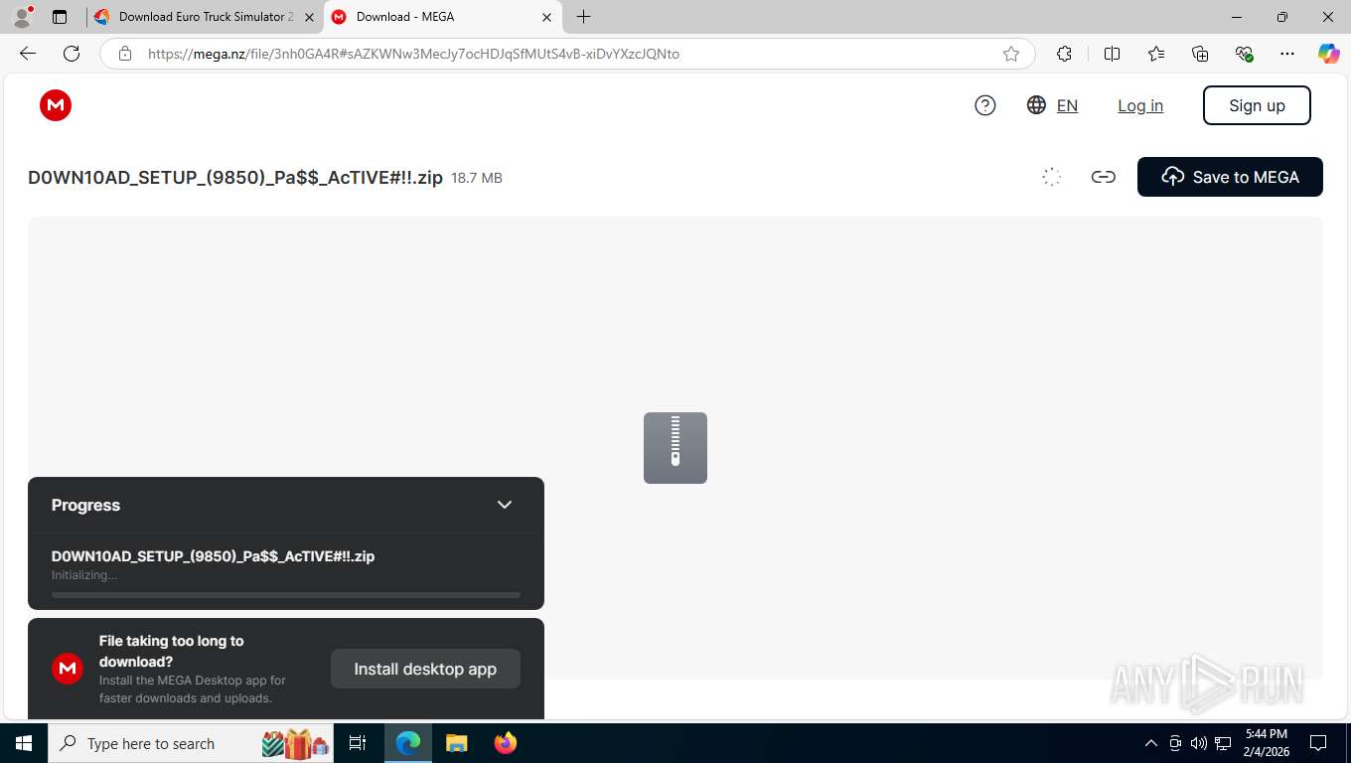The image size is (1351, 763).
Task: Open the Favorites list icon
Action: pos(1156,54)
